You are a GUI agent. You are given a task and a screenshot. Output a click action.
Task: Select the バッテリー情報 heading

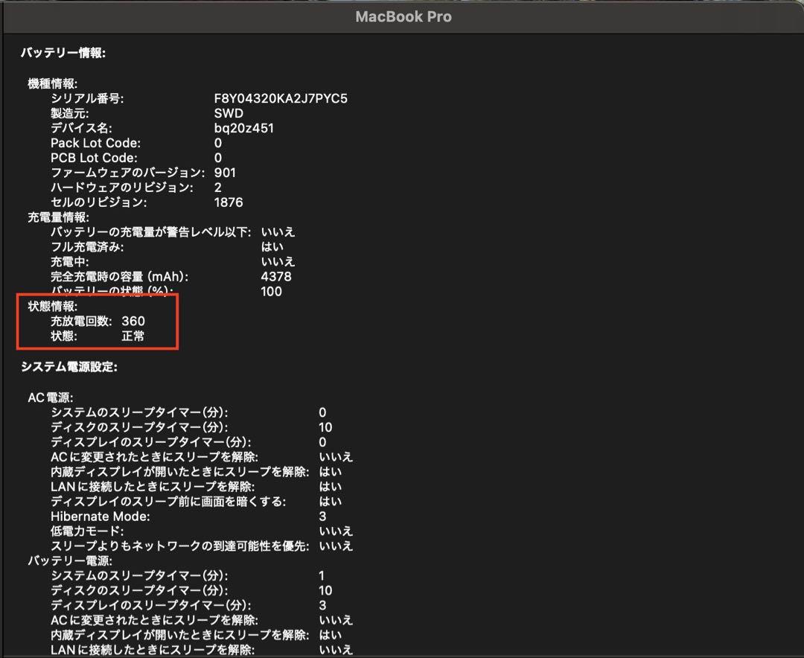pyautogui.click(x=63, y=53)
